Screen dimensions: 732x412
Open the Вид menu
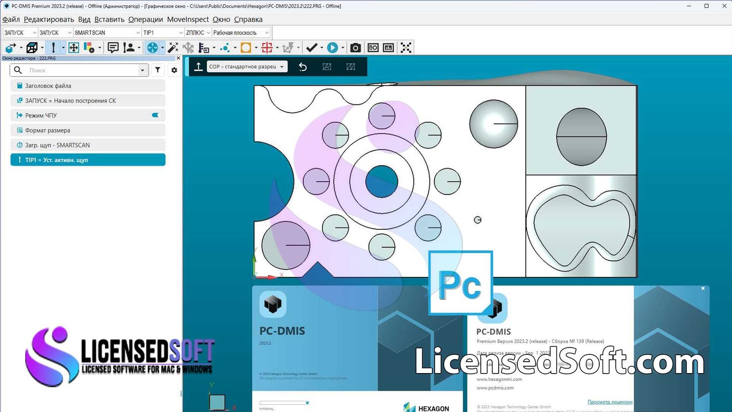click(84, 19)
